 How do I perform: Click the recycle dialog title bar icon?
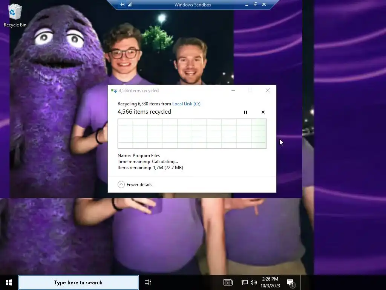pyautogui.click(x=114, y=91)
